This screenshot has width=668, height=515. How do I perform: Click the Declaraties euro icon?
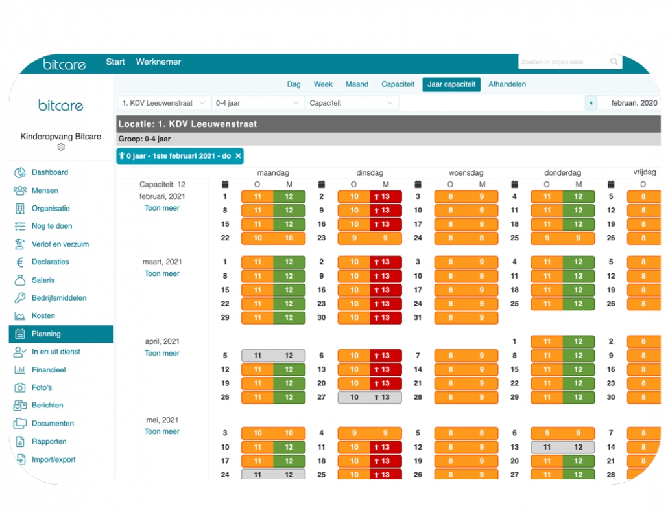pyautogui.click(x=19, y=262)
